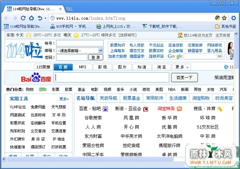Click the woman photo advertisement thumbnail
The image size is (240, 169).
pos(230,51)
